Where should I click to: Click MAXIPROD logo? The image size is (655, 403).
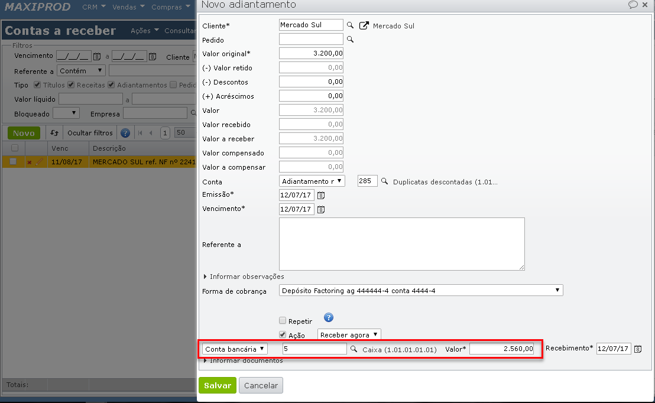coord(38,6)
